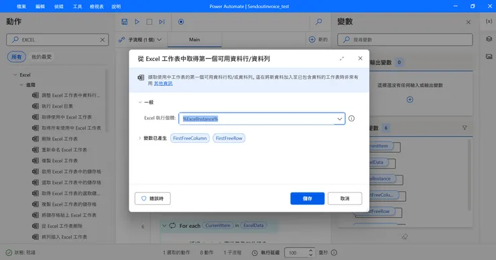The width and height of the screenshot is (496, 260).
Task: Open the flow search magnifier icon
Action: (x=318, y=22)
